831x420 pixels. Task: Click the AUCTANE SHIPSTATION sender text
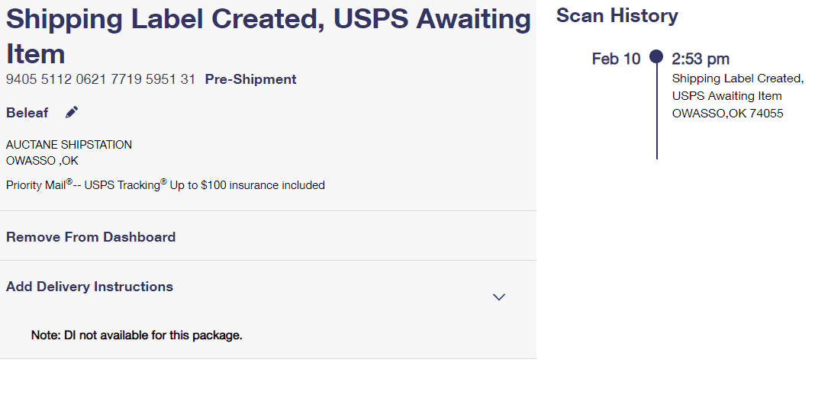click(x=69, y=145)
